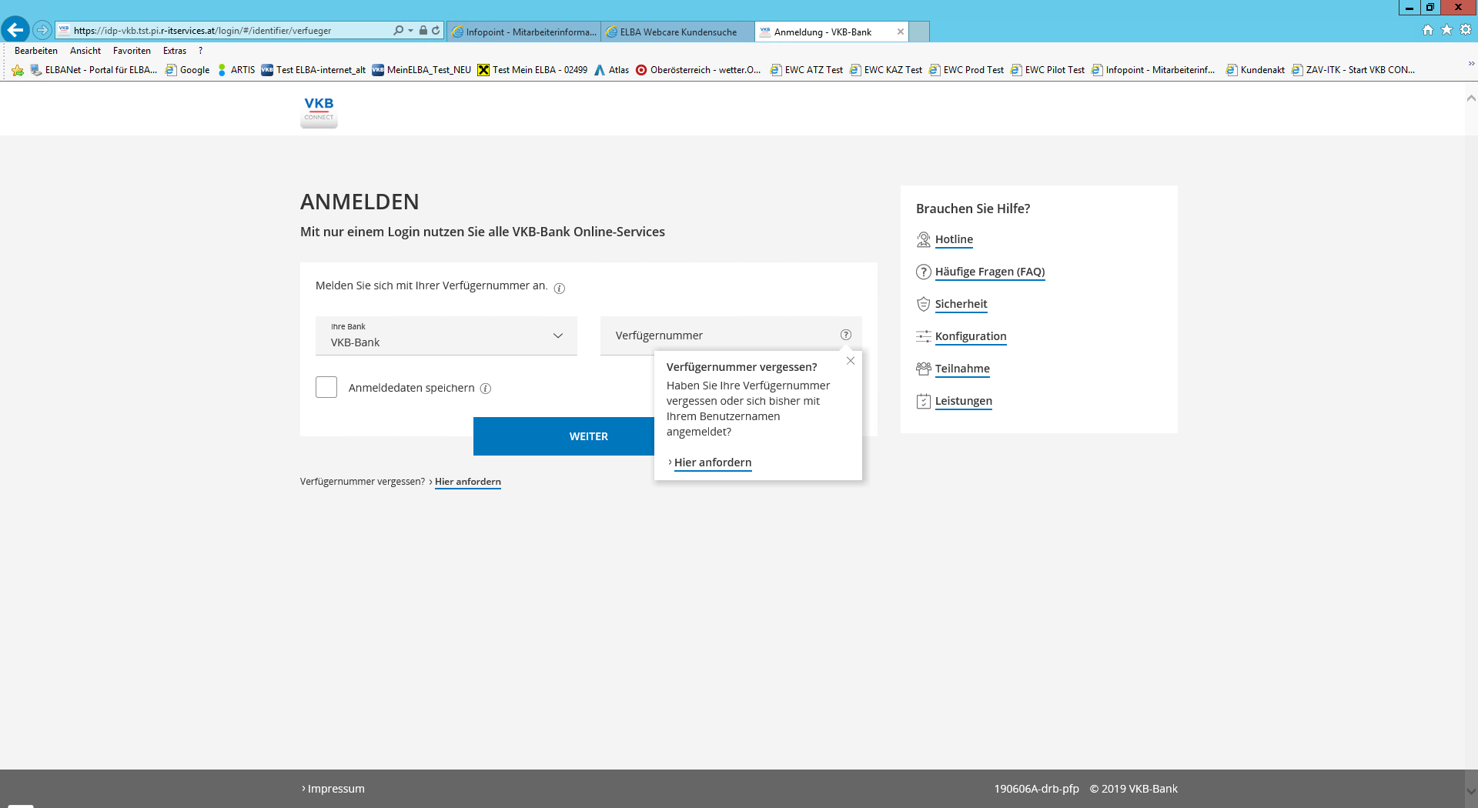
Task: Open the Bearbeiten menu
Action: (x=36, y=51)
